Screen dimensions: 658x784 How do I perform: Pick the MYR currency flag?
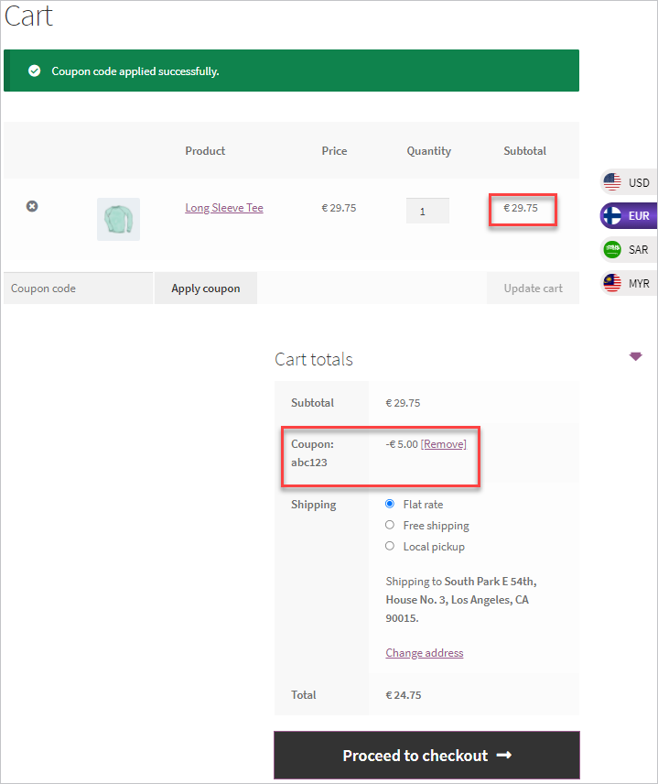point(613,283)
